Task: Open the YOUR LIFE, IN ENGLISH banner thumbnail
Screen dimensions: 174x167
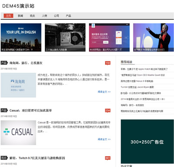Action: pyautogui.click(x=21, y=37)
